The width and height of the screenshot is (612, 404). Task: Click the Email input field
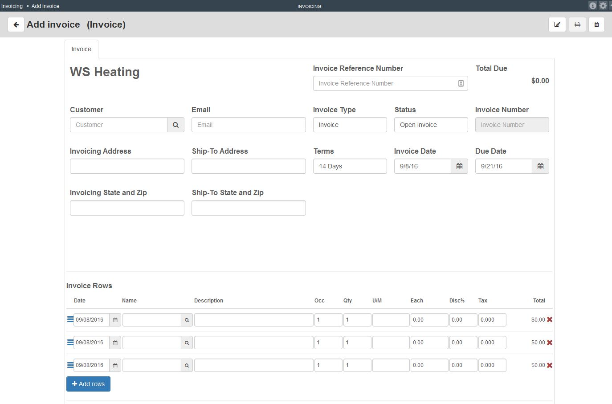[x=249, y=125]
